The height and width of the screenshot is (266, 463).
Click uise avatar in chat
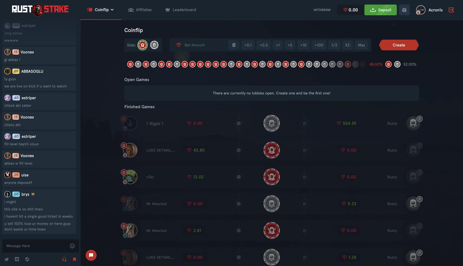(8, 175)
